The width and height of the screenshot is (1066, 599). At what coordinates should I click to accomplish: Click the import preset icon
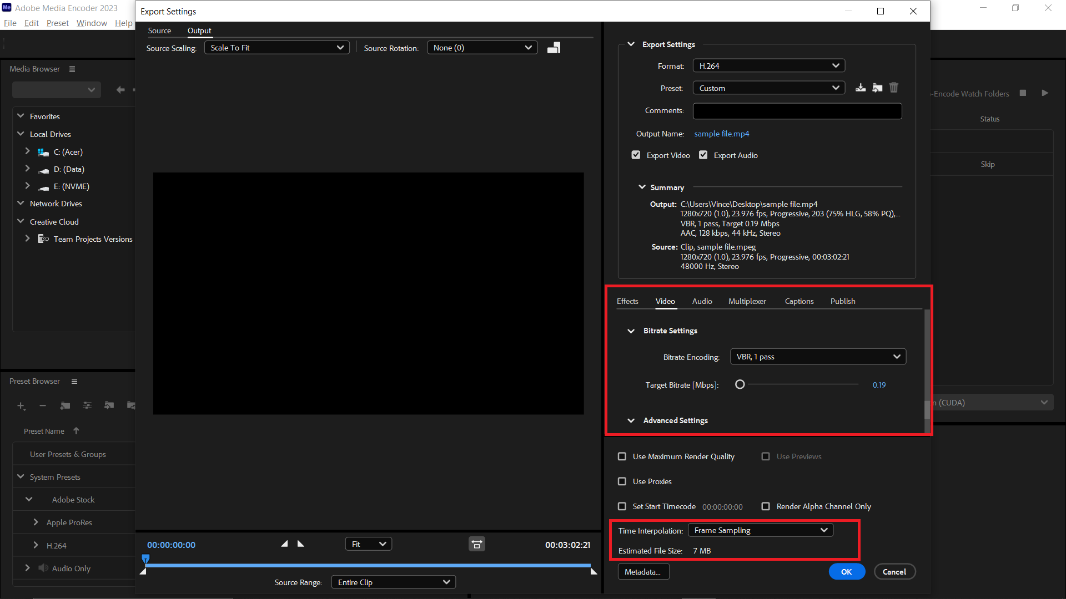tap(877, 88)
